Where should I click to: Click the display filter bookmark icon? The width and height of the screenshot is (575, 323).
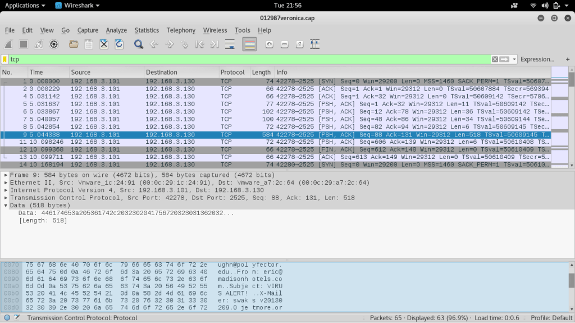[x=5, y=60]
